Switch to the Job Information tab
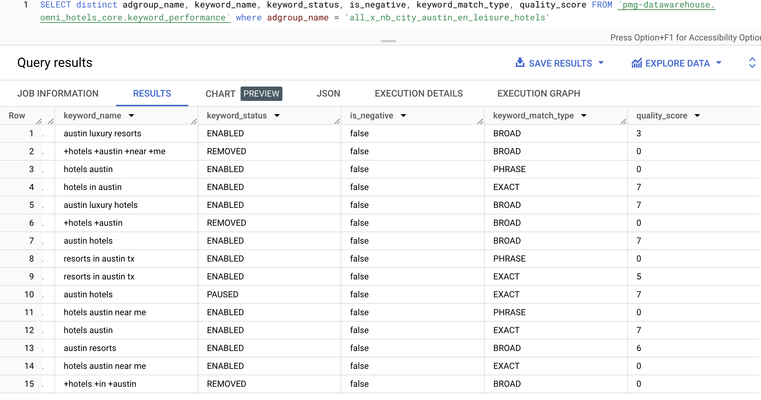 [x=58, y=94]
